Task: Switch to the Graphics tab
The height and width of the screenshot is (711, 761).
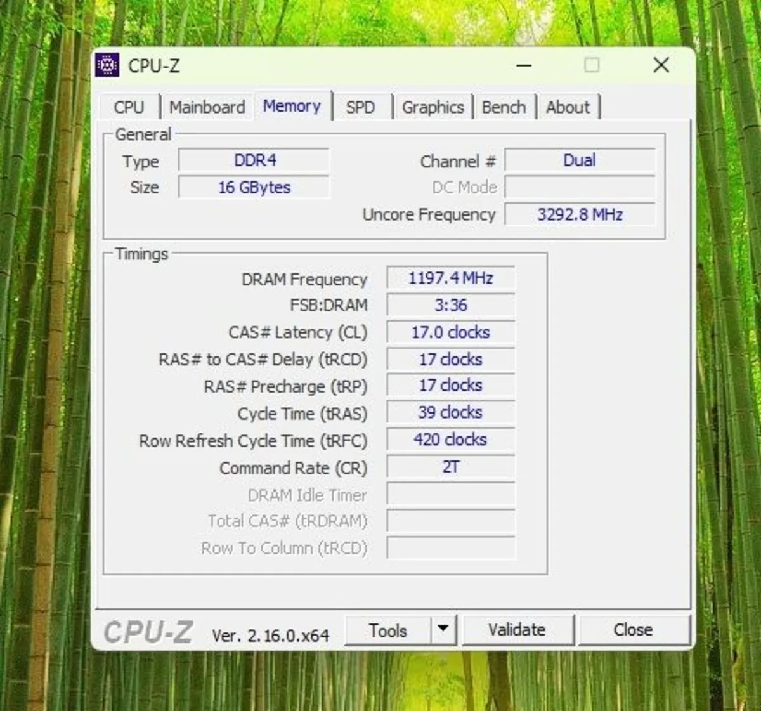Action: click(x=433, y=107)
